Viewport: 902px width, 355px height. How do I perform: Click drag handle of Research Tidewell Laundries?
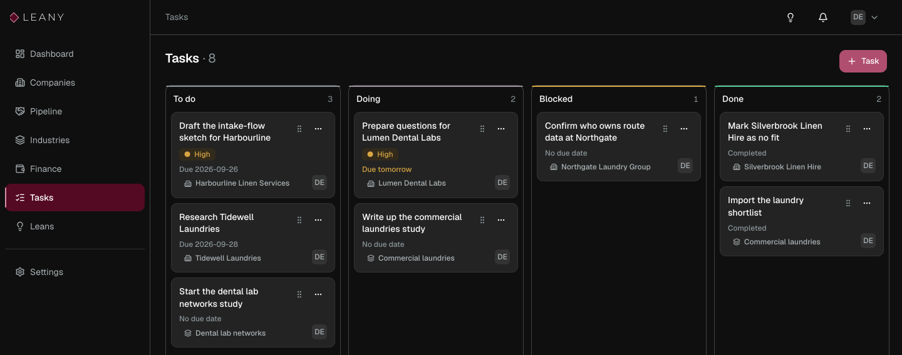pyautogui.click(x=299, y=220)
